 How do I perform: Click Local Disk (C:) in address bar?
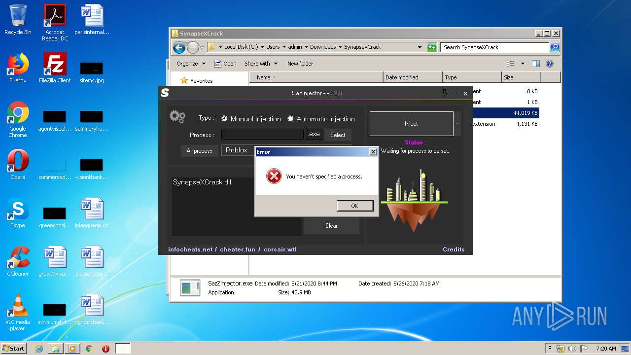tap(241, 47)
